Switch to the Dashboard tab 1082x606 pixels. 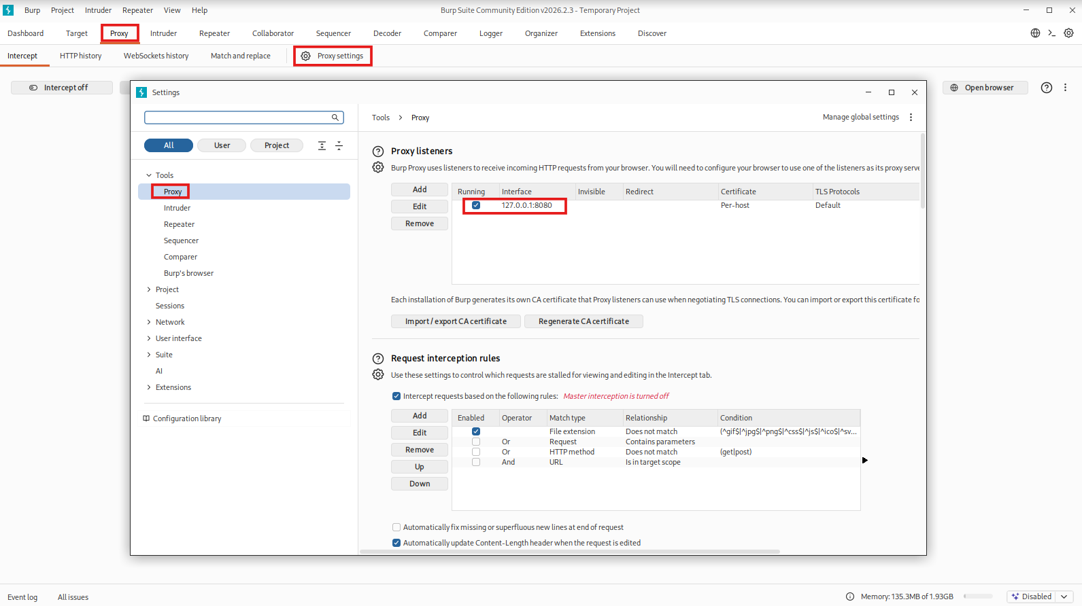(x=26, y=33)
